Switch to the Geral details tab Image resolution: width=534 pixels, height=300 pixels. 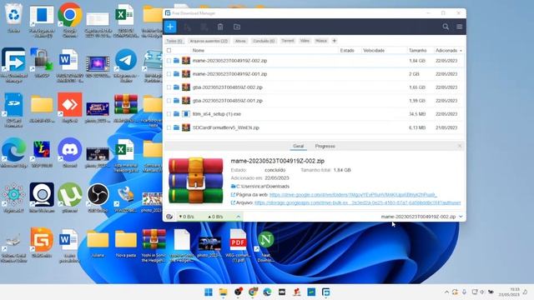[x=299, y=147]
